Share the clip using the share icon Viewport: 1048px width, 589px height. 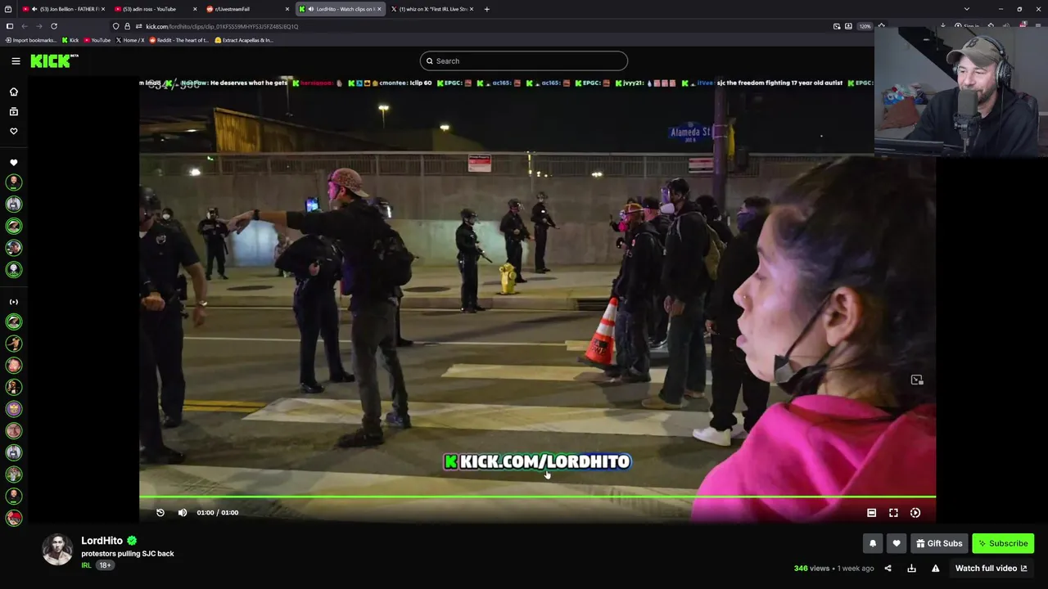click(888, 569)
